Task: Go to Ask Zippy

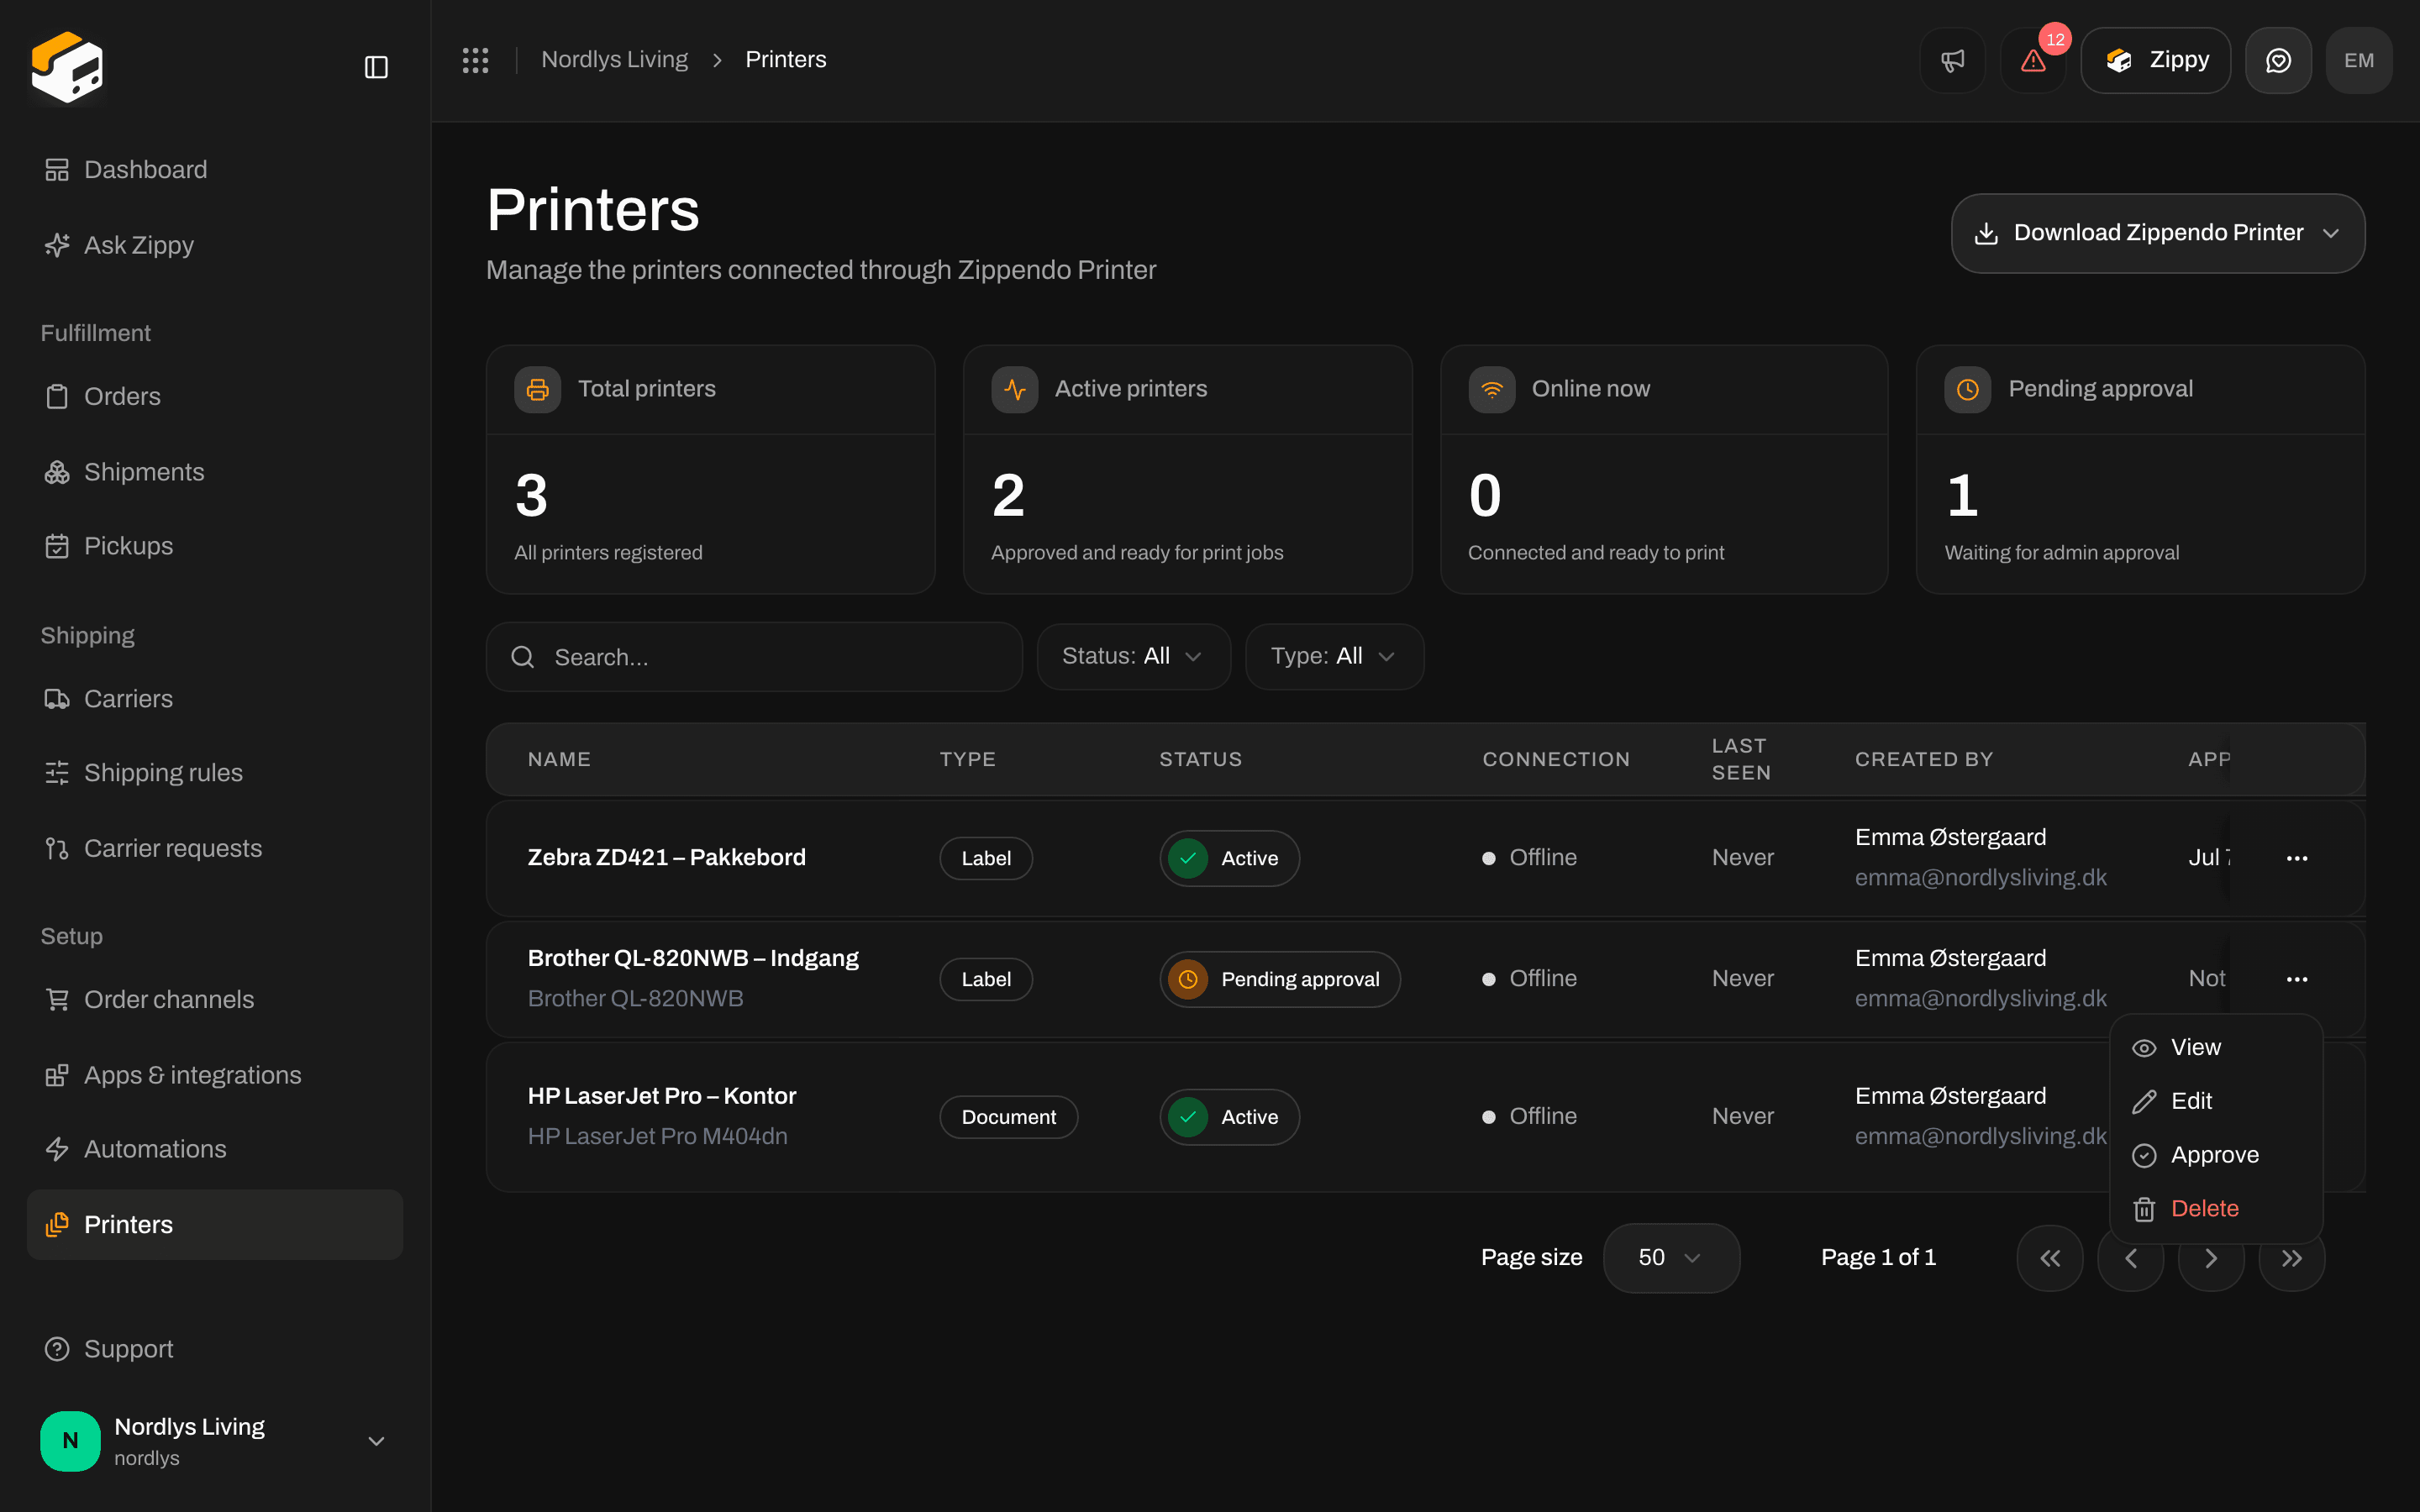Action: [215, 245]
